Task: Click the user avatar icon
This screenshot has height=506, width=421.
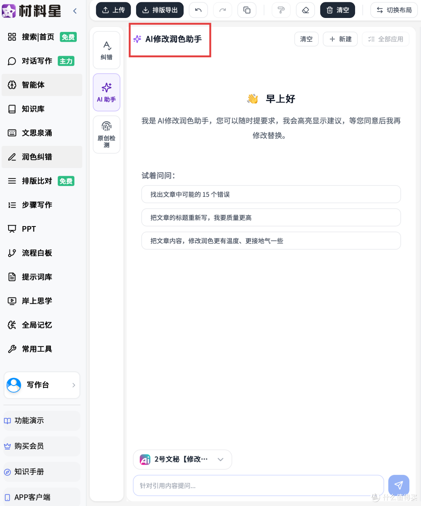Action: tap(14, 385)
